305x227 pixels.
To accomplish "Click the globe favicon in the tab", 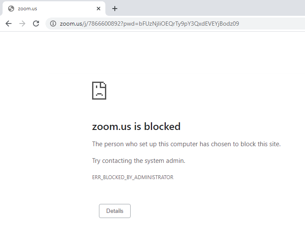I will 11,9.
